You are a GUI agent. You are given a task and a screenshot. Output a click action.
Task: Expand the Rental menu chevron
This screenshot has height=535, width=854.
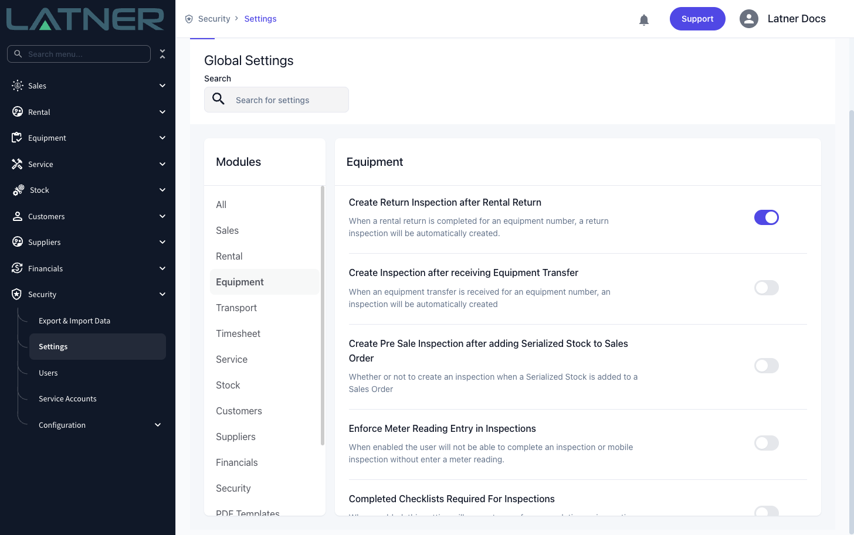point(162,112)
